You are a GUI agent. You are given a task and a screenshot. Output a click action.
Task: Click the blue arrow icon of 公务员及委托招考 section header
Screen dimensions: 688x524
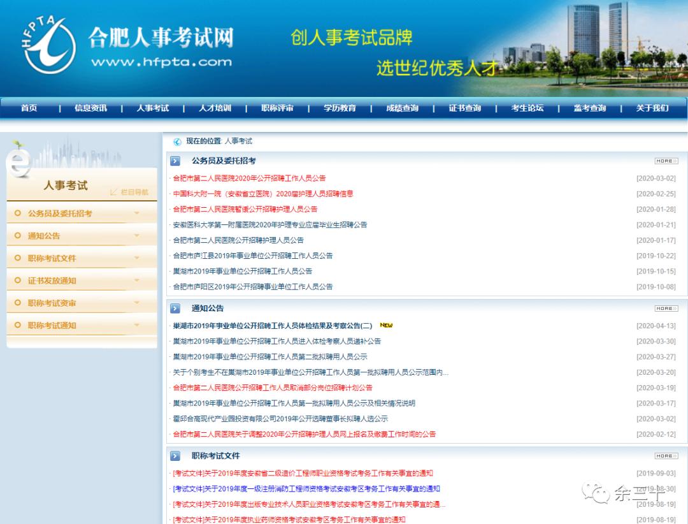pyautogui.click(x=175, y=161)
